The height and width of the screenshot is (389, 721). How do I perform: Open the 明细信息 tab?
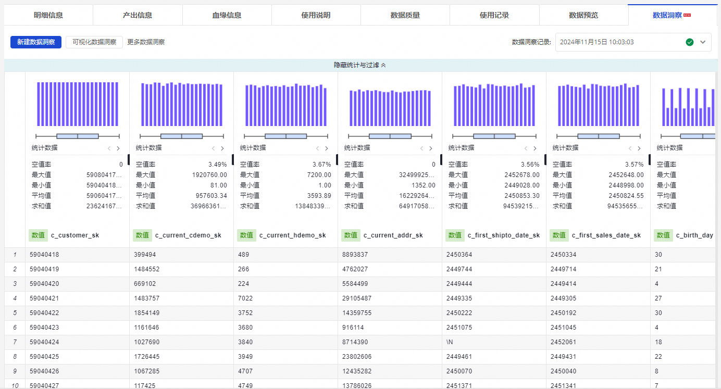click(x=48, y=15)
